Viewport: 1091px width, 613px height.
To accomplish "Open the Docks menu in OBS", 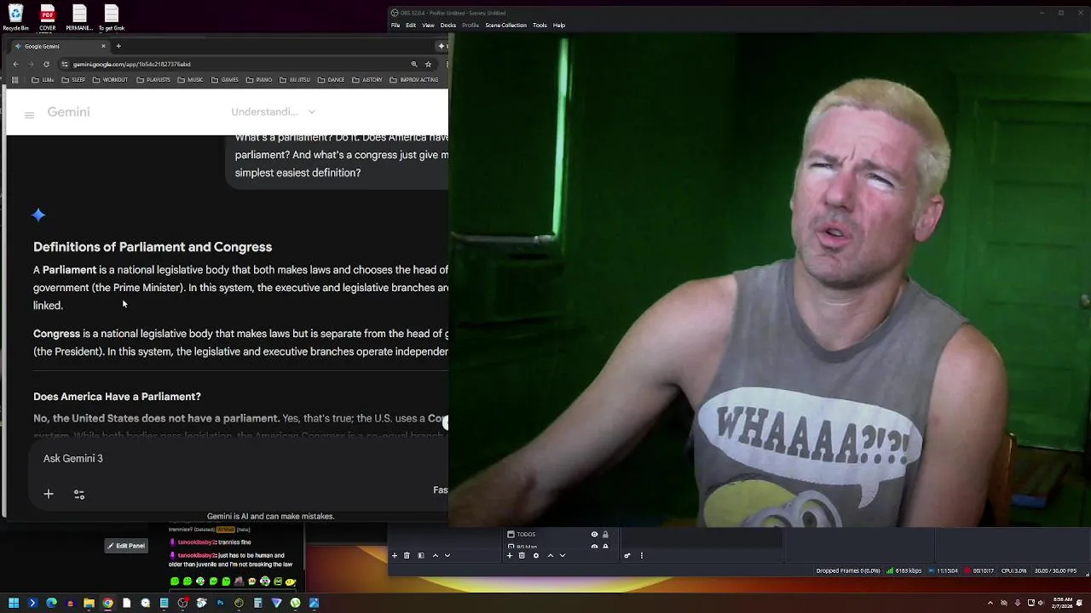I will pos(448,26).
